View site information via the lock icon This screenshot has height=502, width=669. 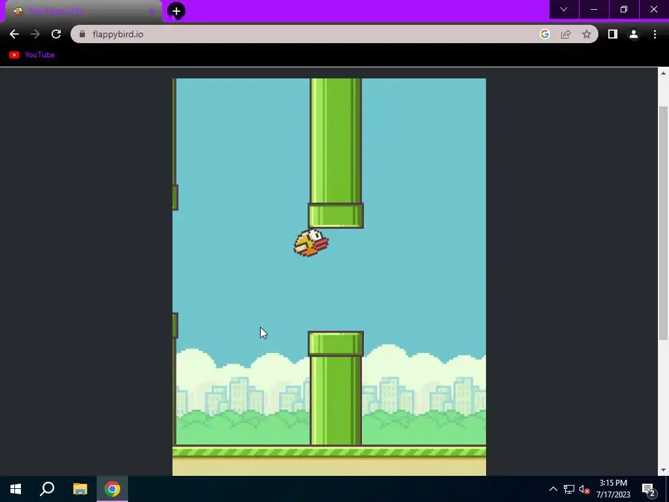[82, 34]
